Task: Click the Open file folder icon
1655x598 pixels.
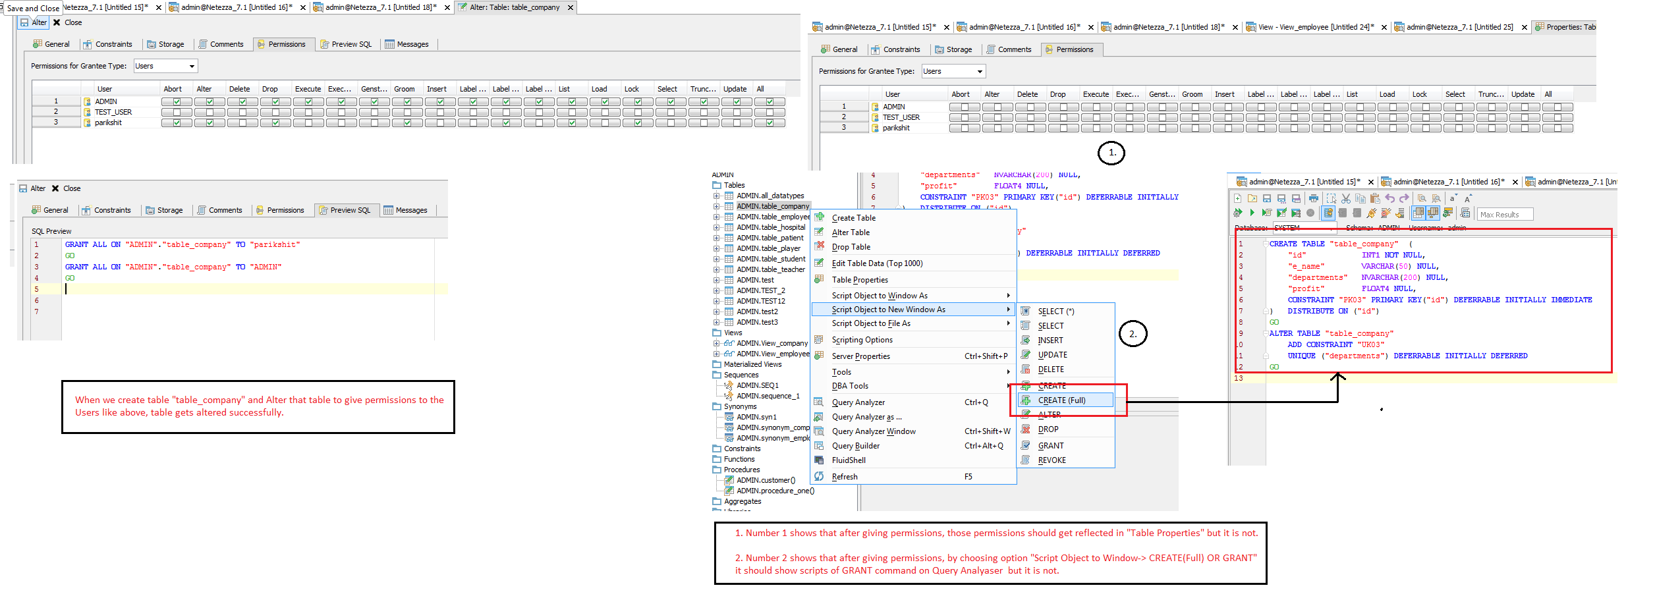Action: 1252,198
